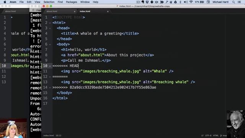This screenshot has width=245, height=138.
Task: Open the File menu
Action: (21, 2)
